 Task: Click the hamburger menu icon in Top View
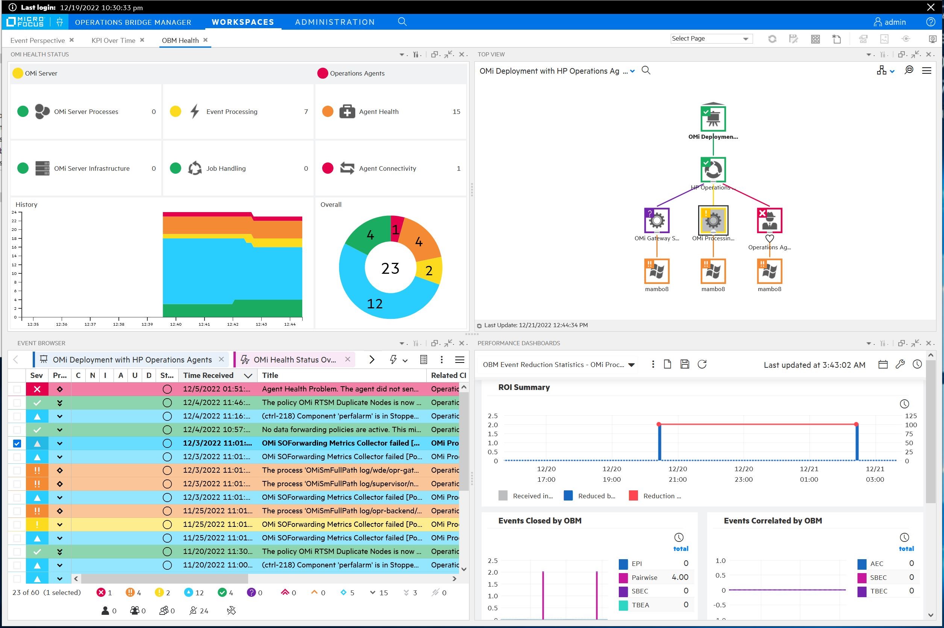point(927,70)
